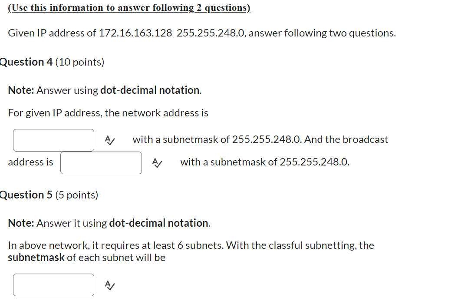The image size is (458, 304).
Task: Select the underlined instructions heading text
Action: (129, 7)
